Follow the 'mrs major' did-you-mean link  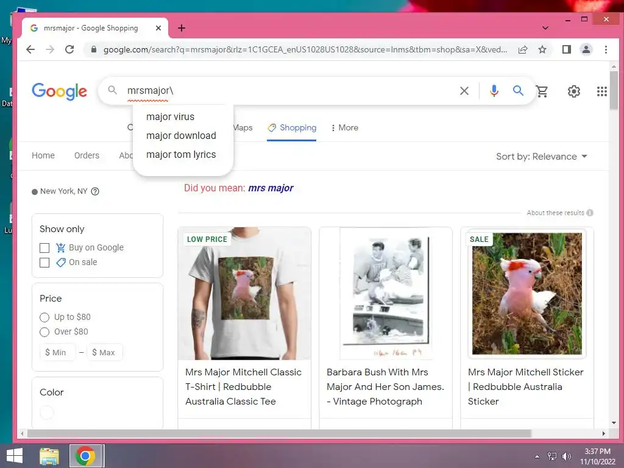click(271, 188)
